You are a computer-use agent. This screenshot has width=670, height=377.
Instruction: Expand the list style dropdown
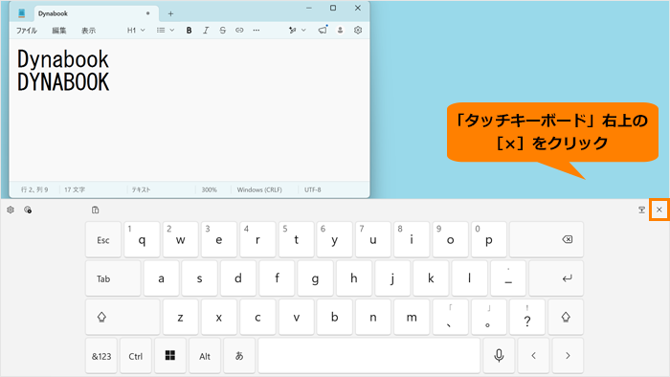[x=166, y=31]
